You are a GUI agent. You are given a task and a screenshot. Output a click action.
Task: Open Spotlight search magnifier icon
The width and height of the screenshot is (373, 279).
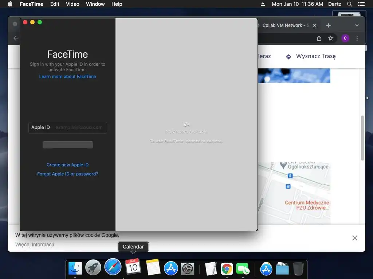coord(349,4)
